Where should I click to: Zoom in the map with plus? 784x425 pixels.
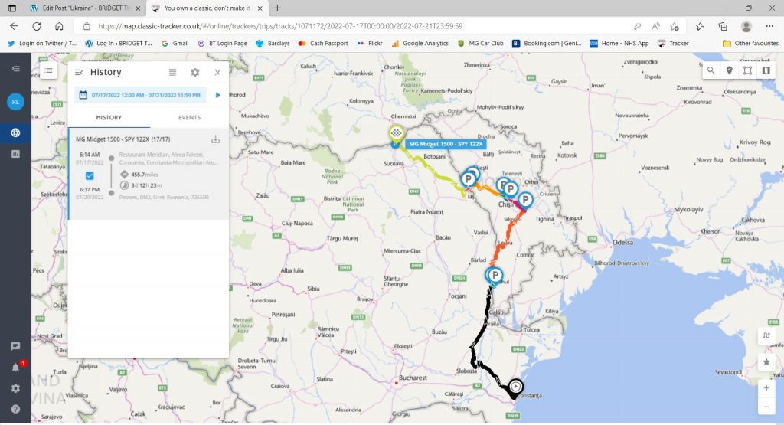(x=766, y=388)
